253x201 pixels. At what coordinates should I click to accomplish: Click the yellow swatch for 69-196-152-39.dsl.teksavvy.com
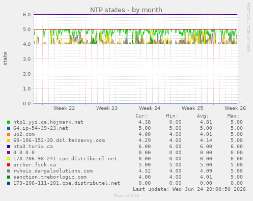tap(9, 140)
